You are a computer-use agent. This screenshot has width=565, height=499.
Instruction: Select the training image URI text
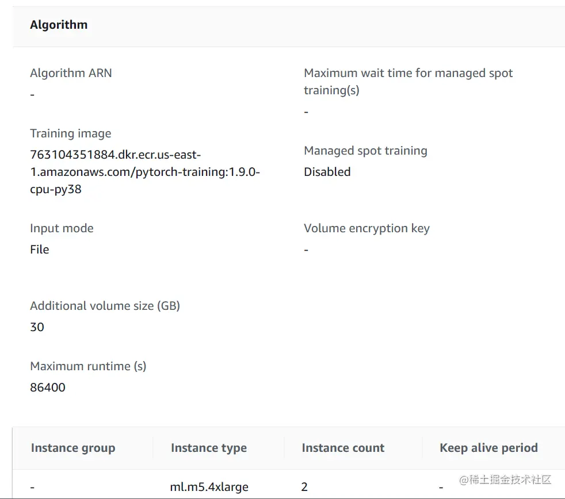tap(144, 172)
